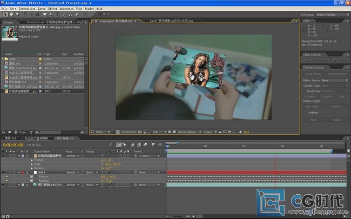This screenshot has height=219, width=351.
Task: Click the Graph Editor icon in timeline
Action: [160, 145]
